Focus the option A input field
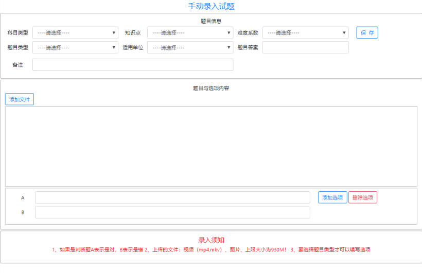 coord(172,197)
